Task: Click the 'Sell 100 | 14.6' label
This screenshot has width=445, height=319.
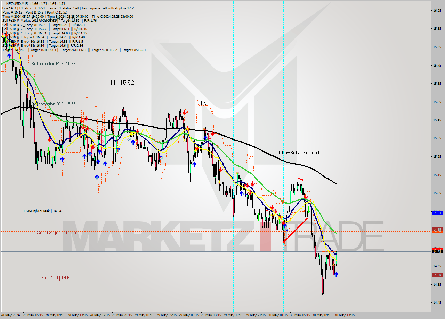Action: point(56,278)
